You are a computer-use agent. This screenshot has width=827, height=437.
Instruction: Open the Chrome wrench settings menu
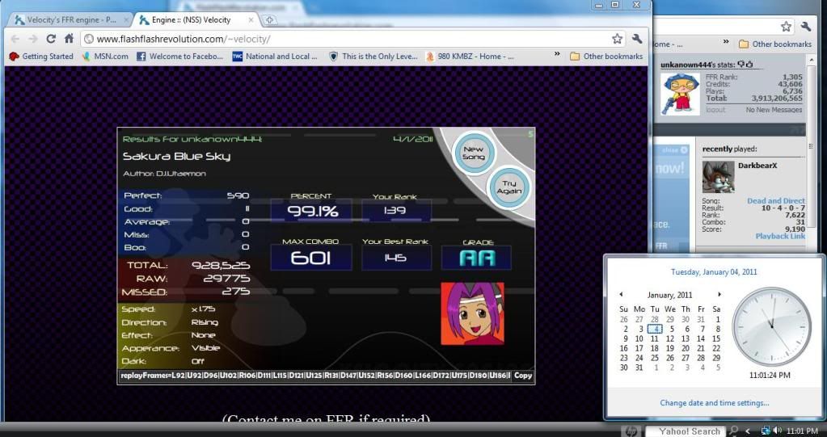click(x=636, y=39)
